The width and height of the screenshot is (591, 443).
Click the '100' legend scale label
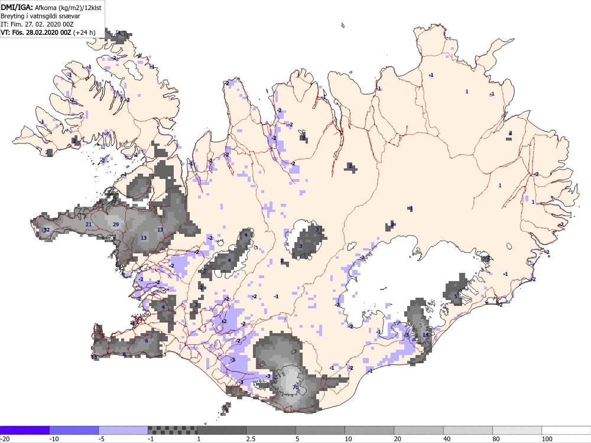click(x=547, y=439)
